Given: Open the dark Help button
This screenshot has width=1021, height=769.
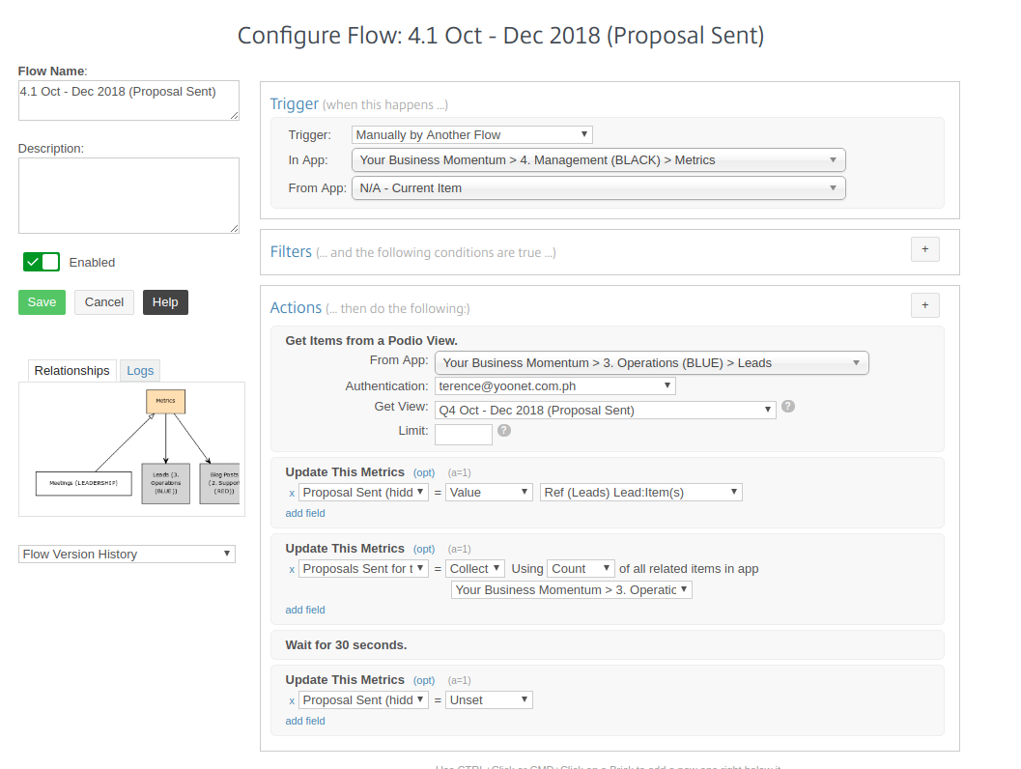Looking at the screenshot, I should 165,302.
